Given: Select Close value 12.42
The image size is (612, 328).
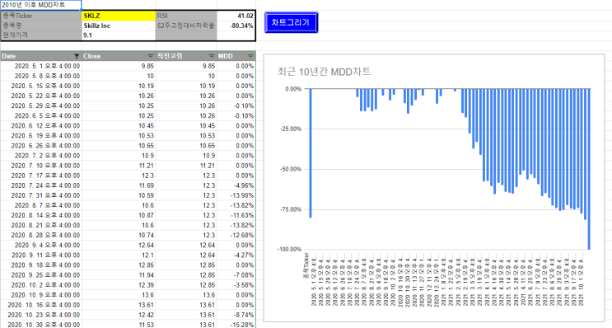Looking at the screenshot, I should point(119,315).
